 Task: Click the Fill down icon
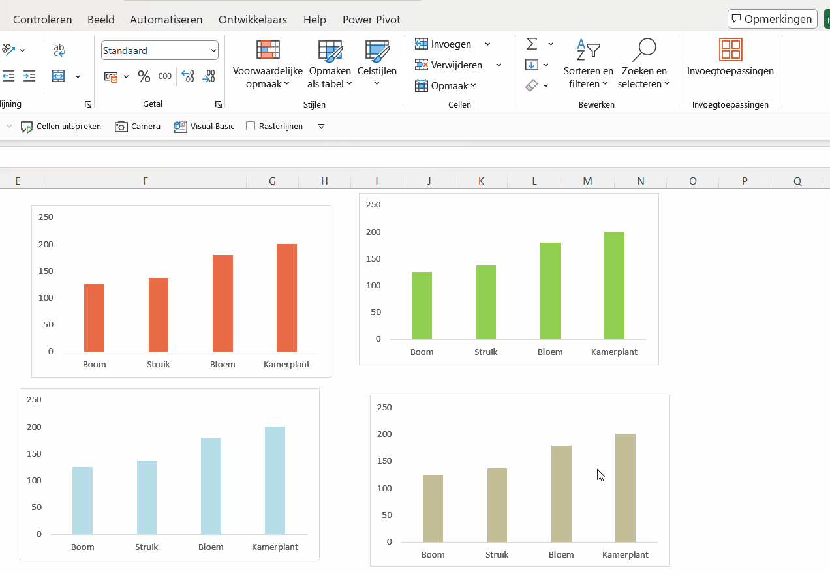tap(531, 65)
